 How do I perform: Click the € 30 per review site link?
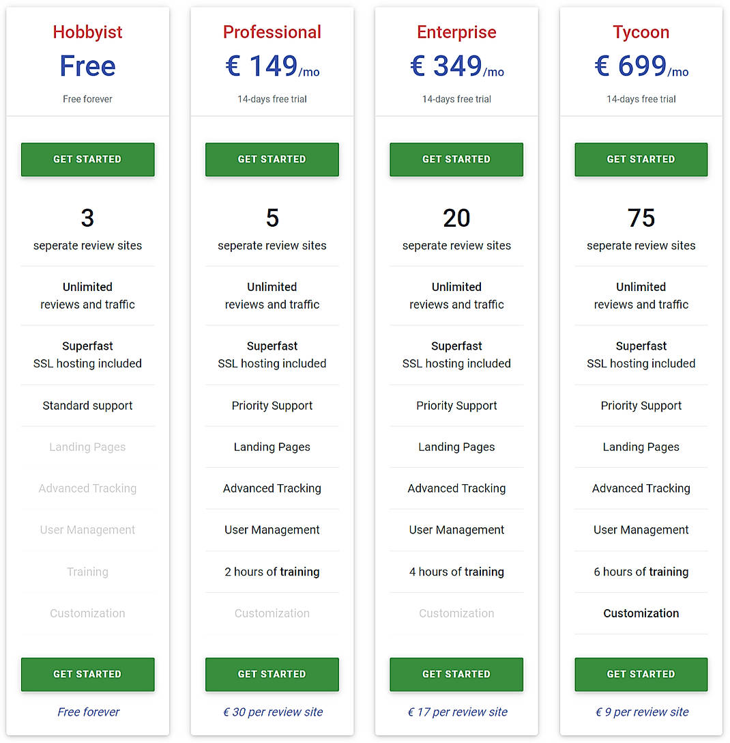pos(272,712)
